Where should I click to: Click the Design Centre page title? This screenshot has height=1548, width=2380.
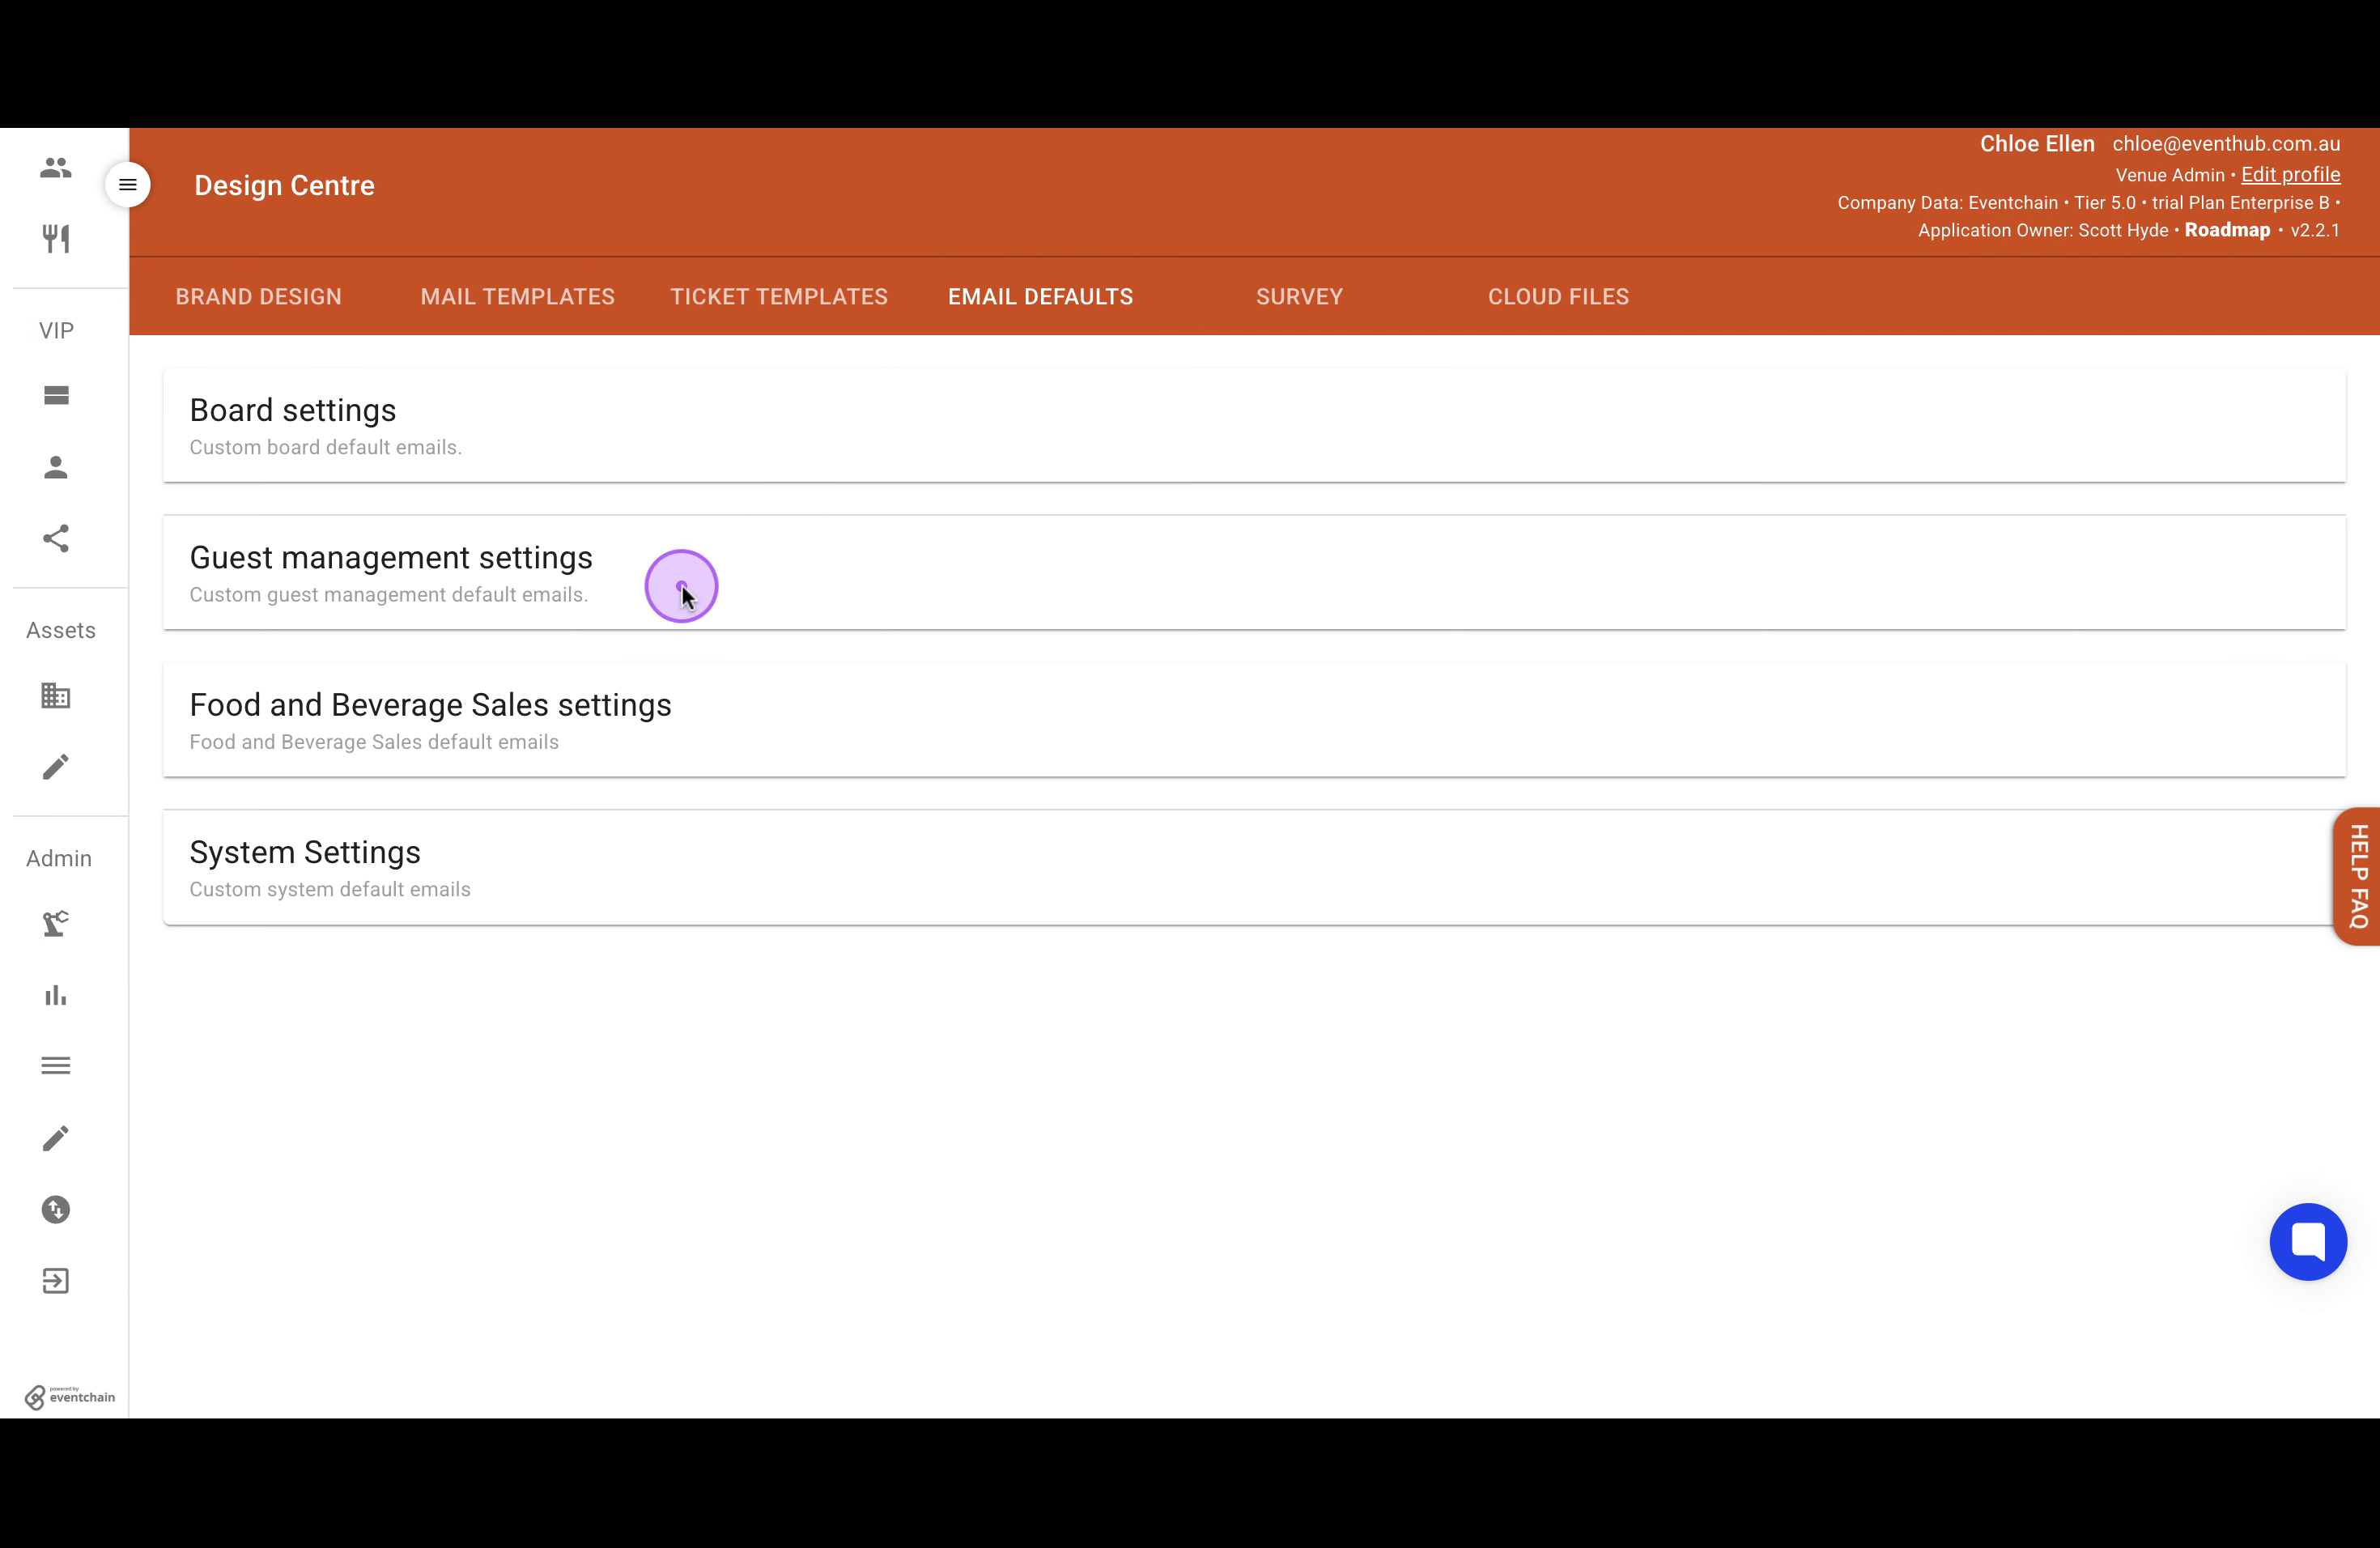[285, 186]
